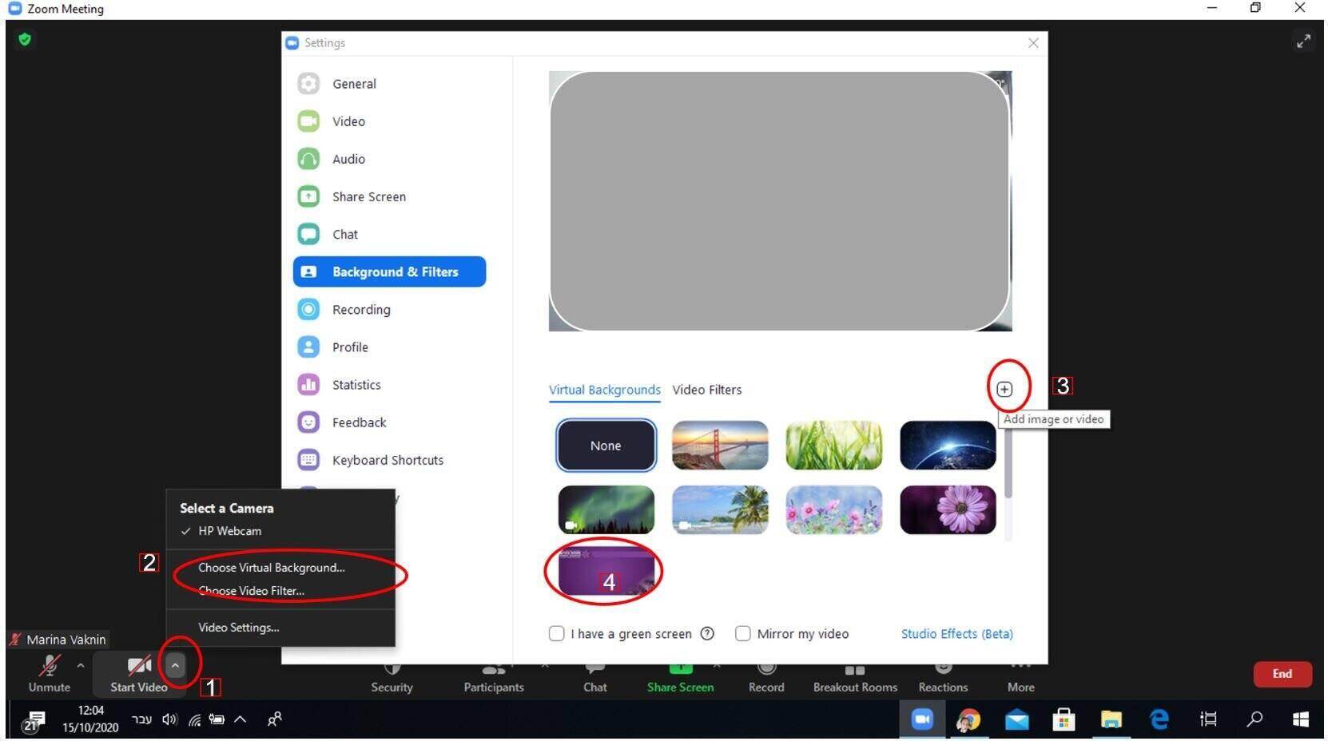This screenshot has width=1328, height=741.
Task: Open Security in meeting toolbar
Action: click(x=392, y=678)
